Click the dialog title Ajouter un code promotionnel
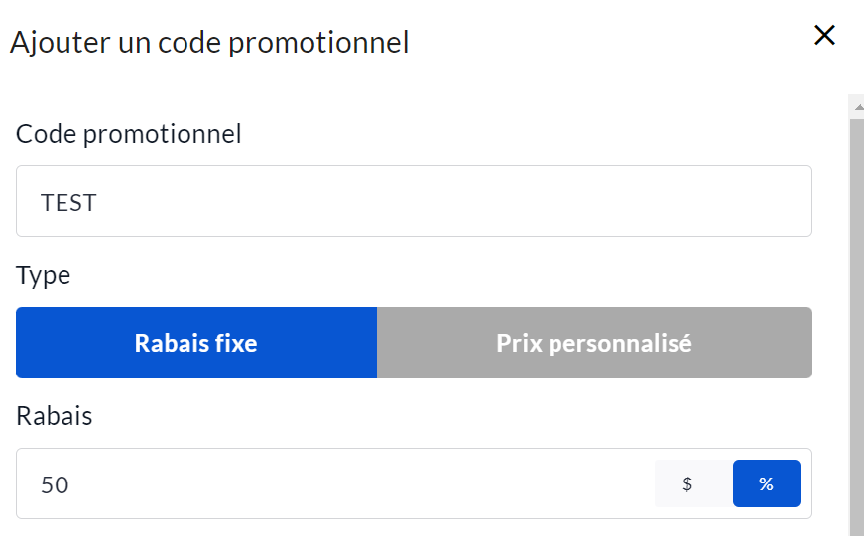Screen dimensions: 864x536 (x=209, y=43)
